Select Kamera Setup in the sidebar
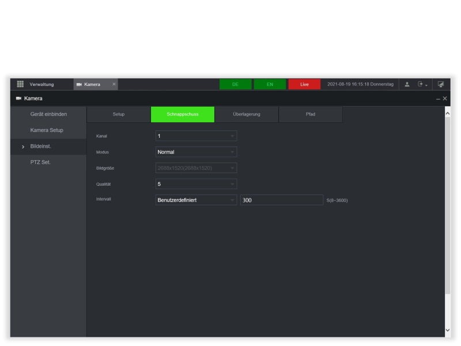The height and width of the screenshot is (346, 461). tap(47, 130)
